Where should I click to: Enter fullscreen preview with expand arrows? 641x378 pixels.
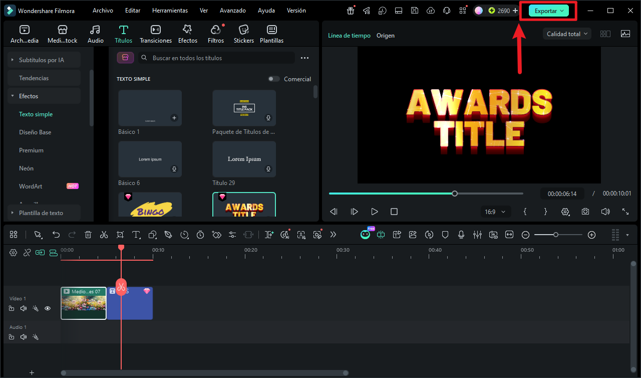tap(625, 212)
